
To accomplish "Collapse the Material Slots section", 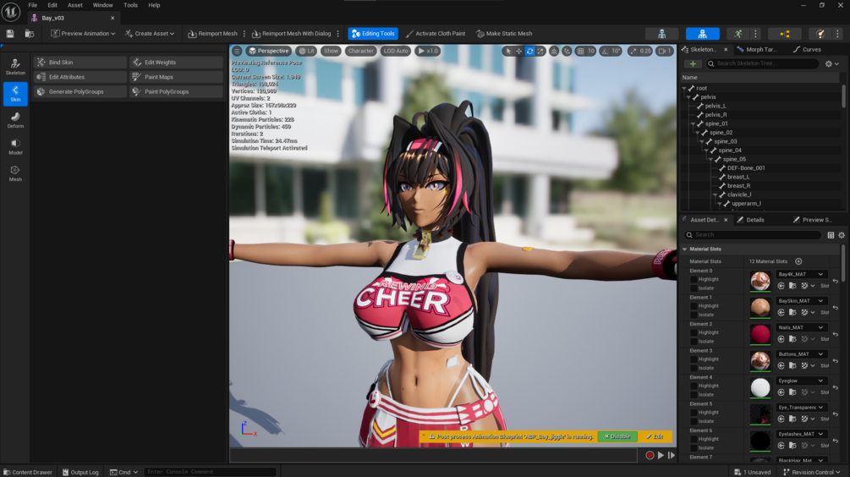I will tap(685, 249).
